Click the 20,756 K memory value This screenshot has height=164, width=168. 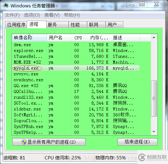click(x=99, y=115)
